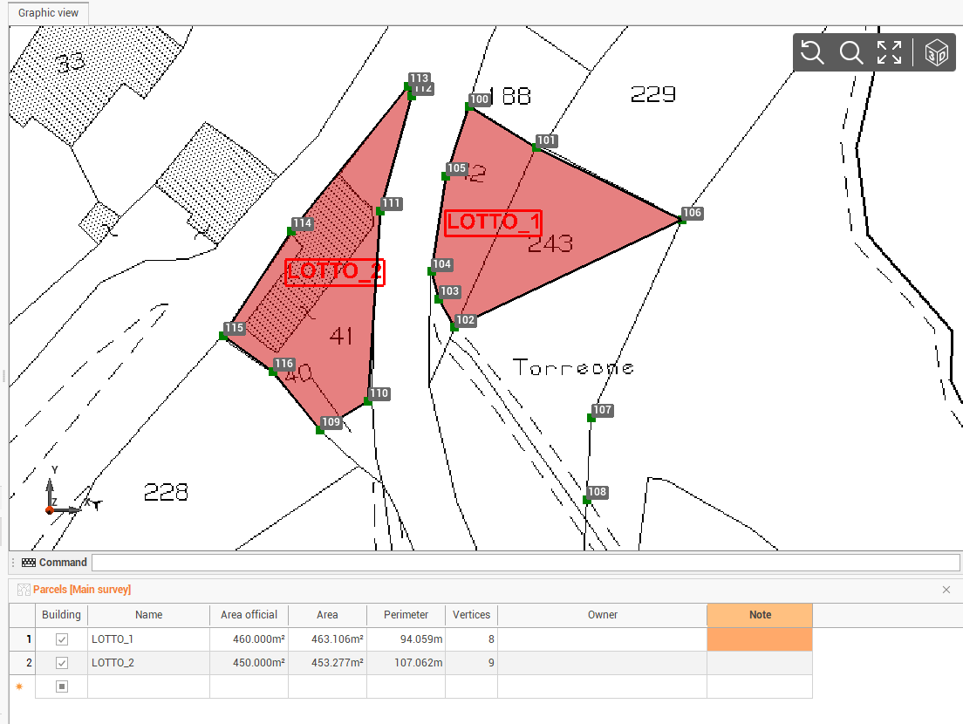Click the keyboard icon beside Command

click(x=29, y=563)
